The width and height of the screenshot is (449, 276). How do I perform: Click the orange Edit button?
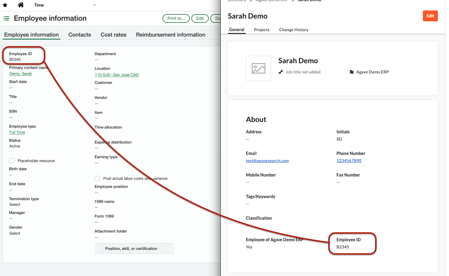(x=430, y=16)
